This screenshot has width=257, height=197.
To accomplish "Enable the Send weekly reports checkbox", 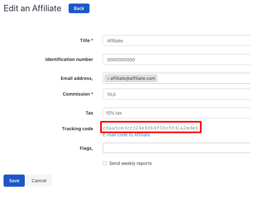I will [x=105, y=163].
